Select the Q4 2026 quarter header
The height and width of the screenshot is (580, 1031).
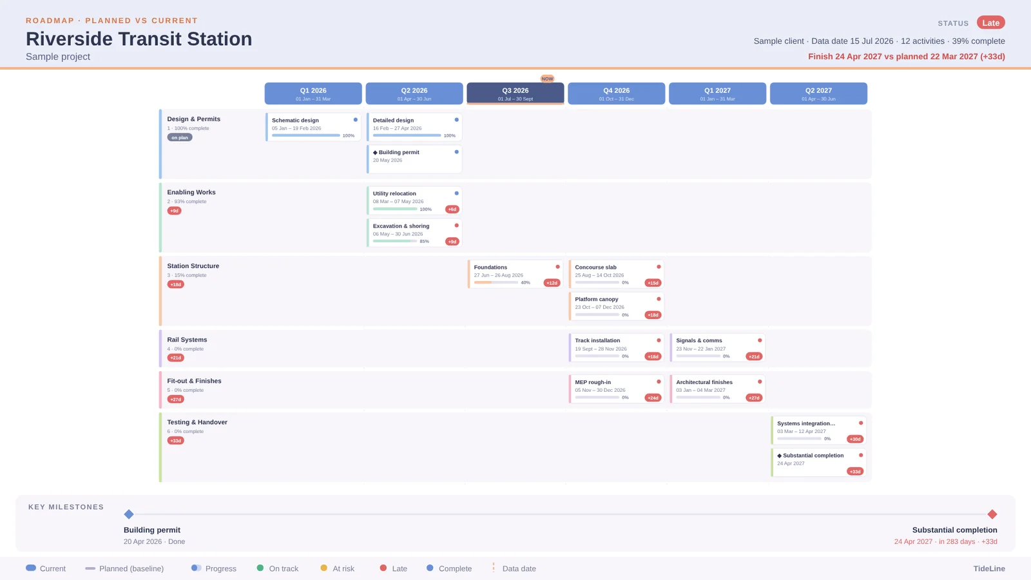617,93
